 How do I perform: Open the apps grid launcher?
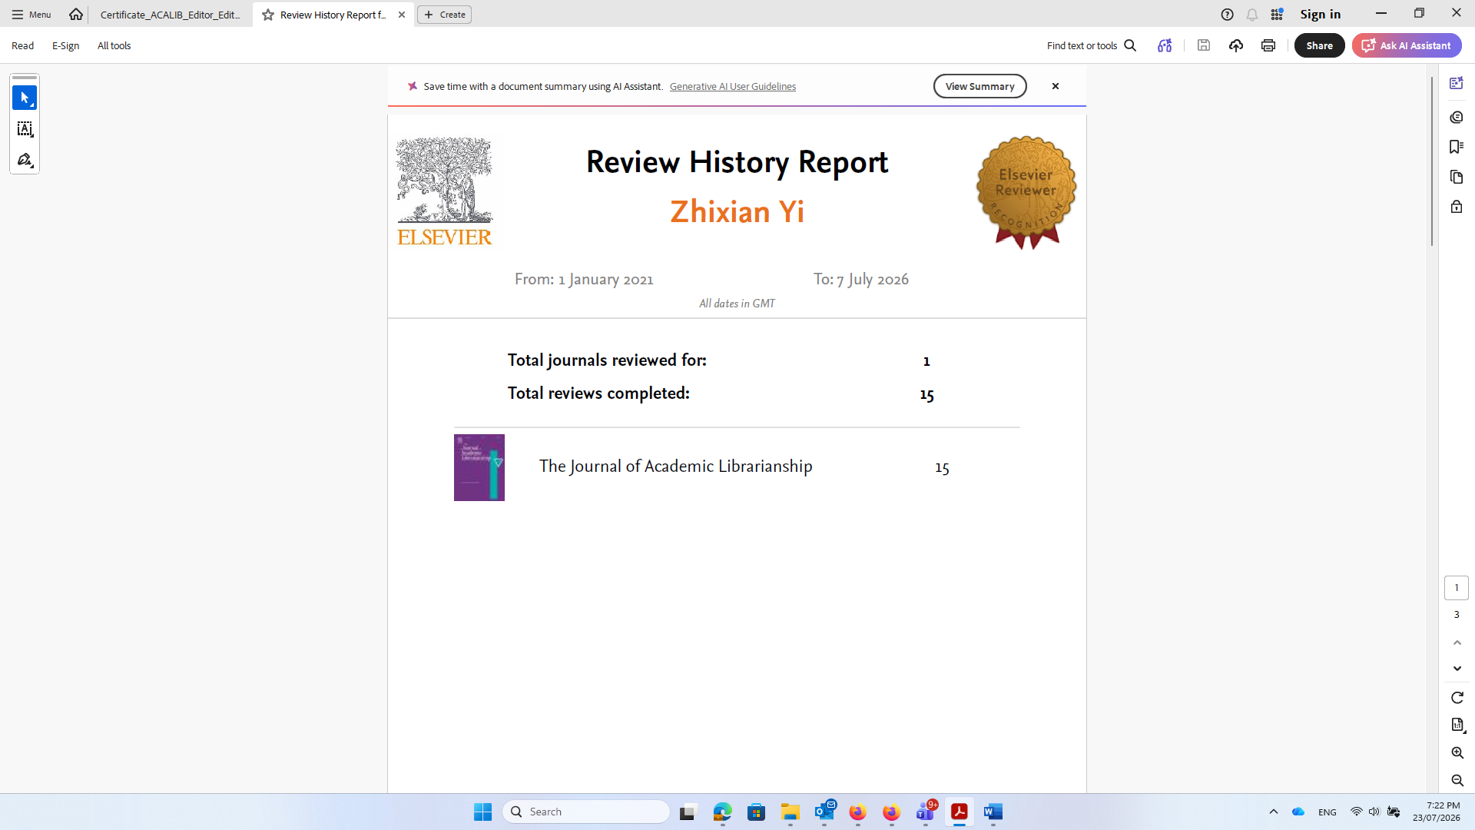coord(1277,15)
